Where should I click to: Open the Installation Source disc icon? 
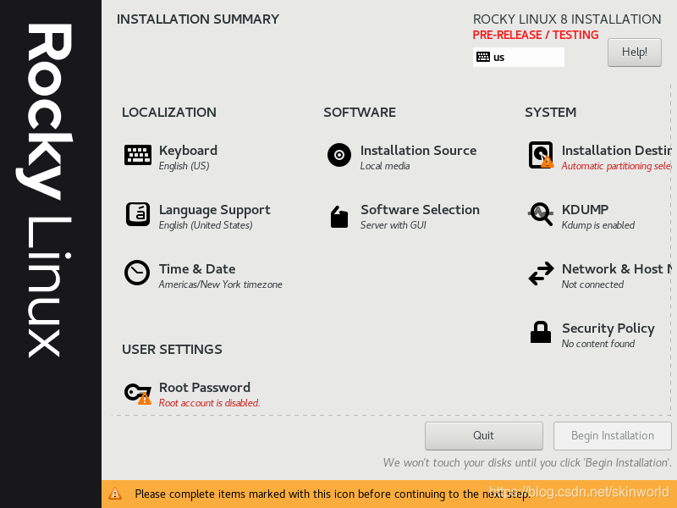339,155
